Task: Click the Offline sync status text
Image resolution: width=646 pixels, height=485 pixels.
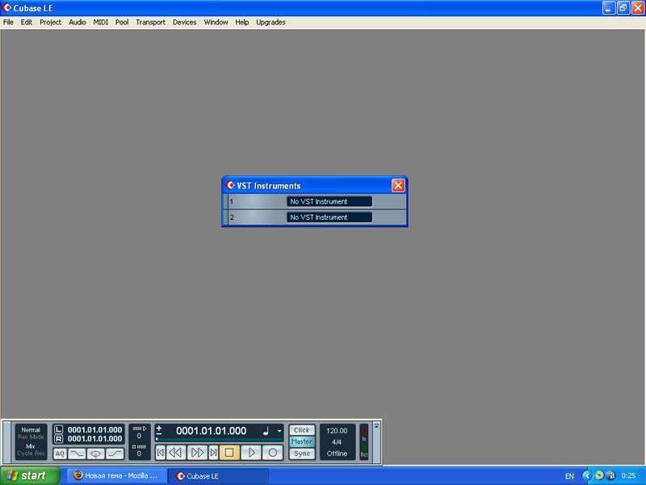Action: click(337, 453)
